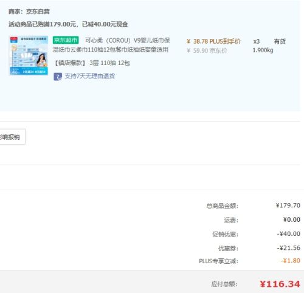
Task: Open 支持7天无理由退货 policy link
Action: 90,76
